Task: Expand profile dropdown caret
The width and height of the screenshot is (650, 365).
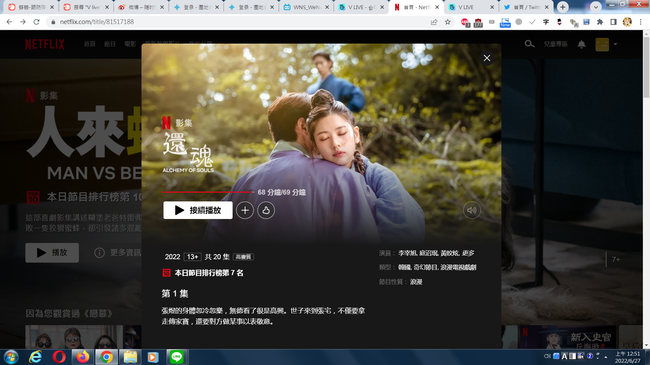Action: [615, 44]
